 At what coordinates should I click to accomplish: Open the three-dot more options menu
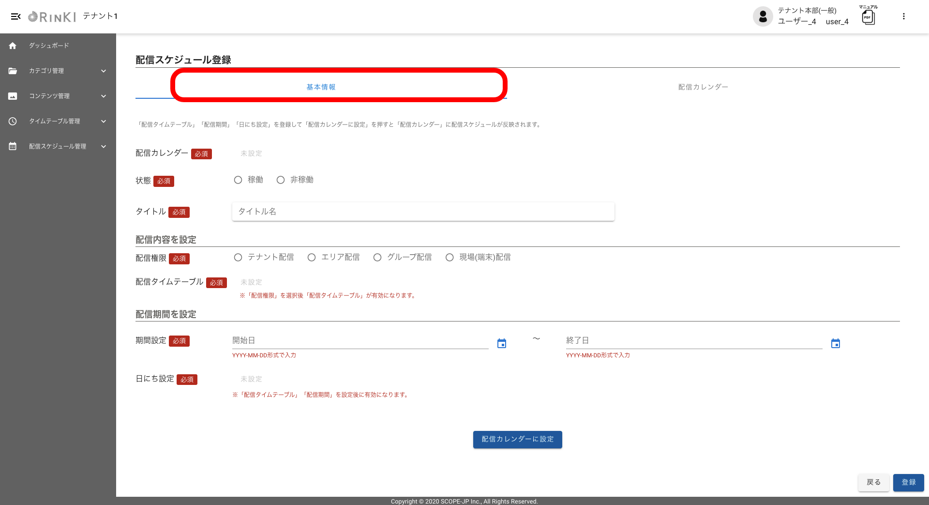click(x=903, y=16)
